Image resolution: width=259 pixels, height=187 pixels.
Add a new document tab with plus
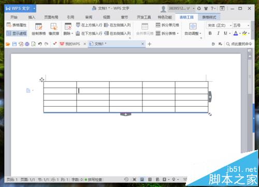[150, 44]
